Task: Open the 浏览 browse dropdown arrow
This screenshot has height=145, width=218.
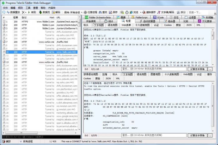Action: [x=141, y=12]
